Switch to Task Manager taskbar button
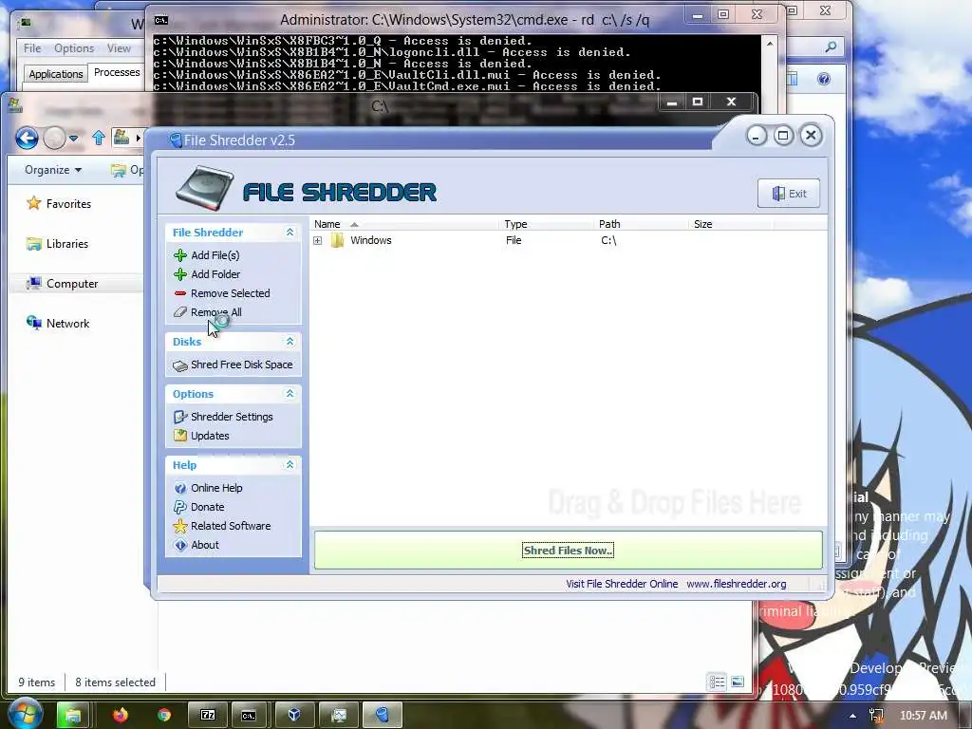The height and width of the screenshot is (729, 972). 339,716
